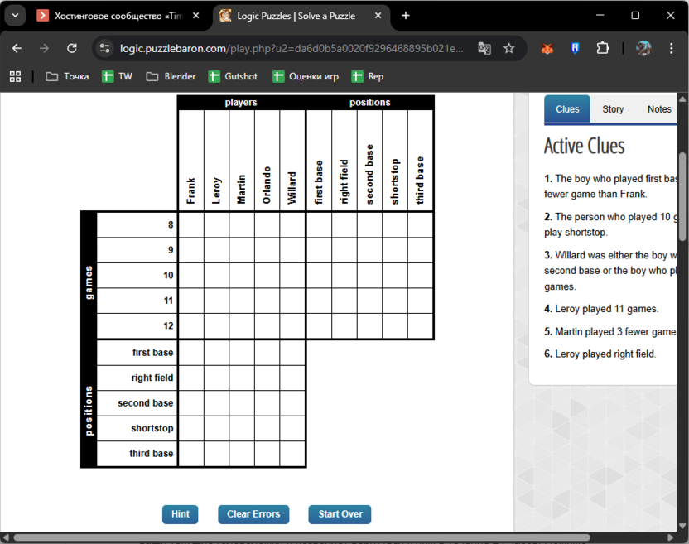Open the translate page icon
689x544 pixels.
tap(484, 48)
